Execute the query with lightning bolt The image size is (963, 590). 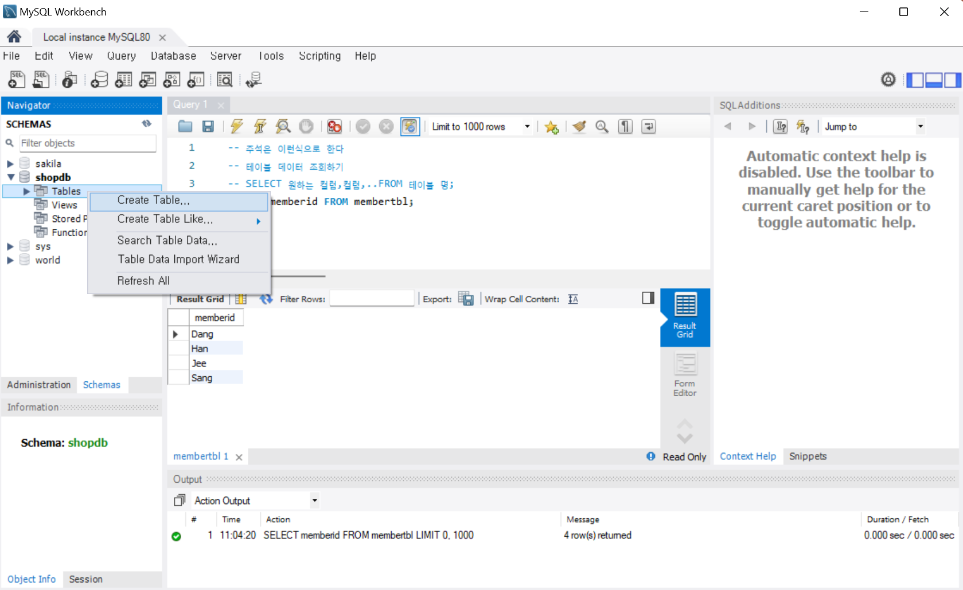(x=236, y=126)
